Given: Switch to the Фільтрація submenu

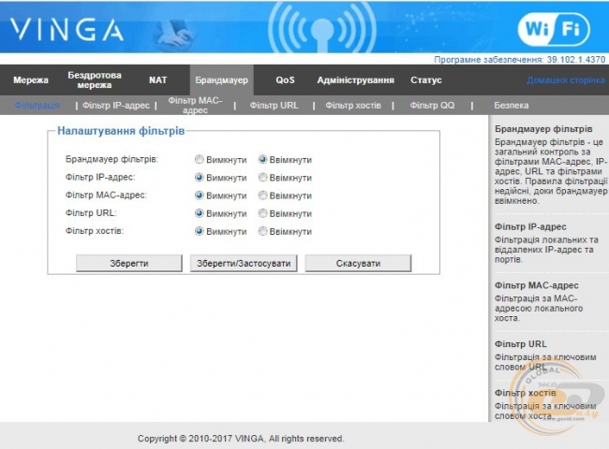Looking at the screenshot, I should (37, 105).
